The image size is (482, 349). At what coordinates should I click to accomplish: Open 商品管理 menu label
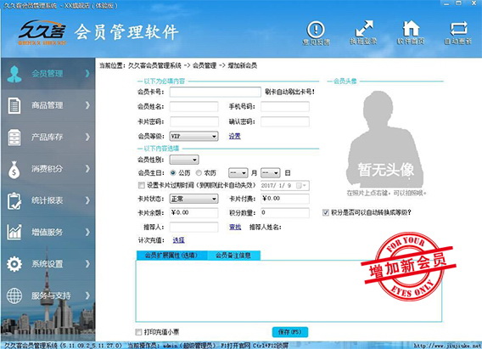(47, 105)
